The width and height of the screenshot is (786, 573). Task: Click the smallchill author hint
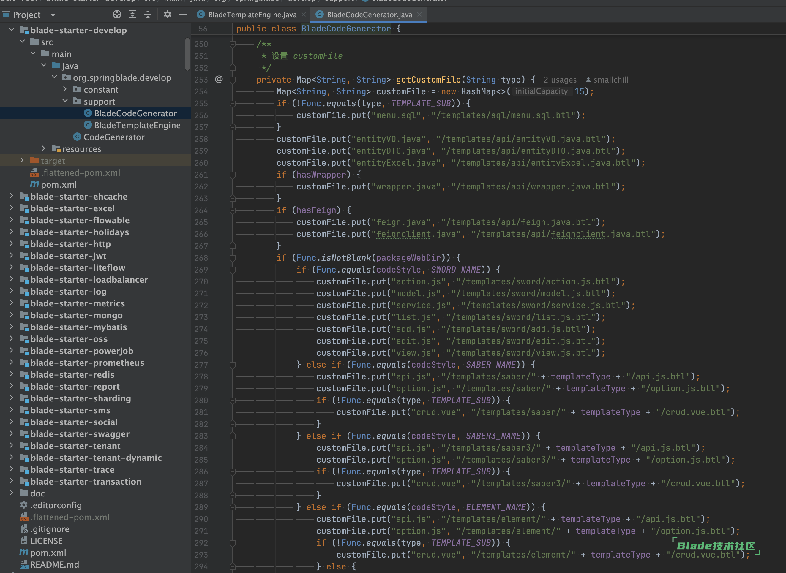tap(607, 80)
